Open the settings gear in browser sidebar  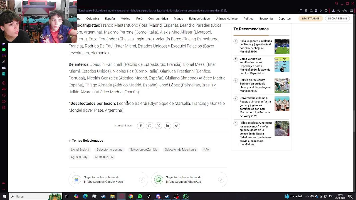(4, 107)
